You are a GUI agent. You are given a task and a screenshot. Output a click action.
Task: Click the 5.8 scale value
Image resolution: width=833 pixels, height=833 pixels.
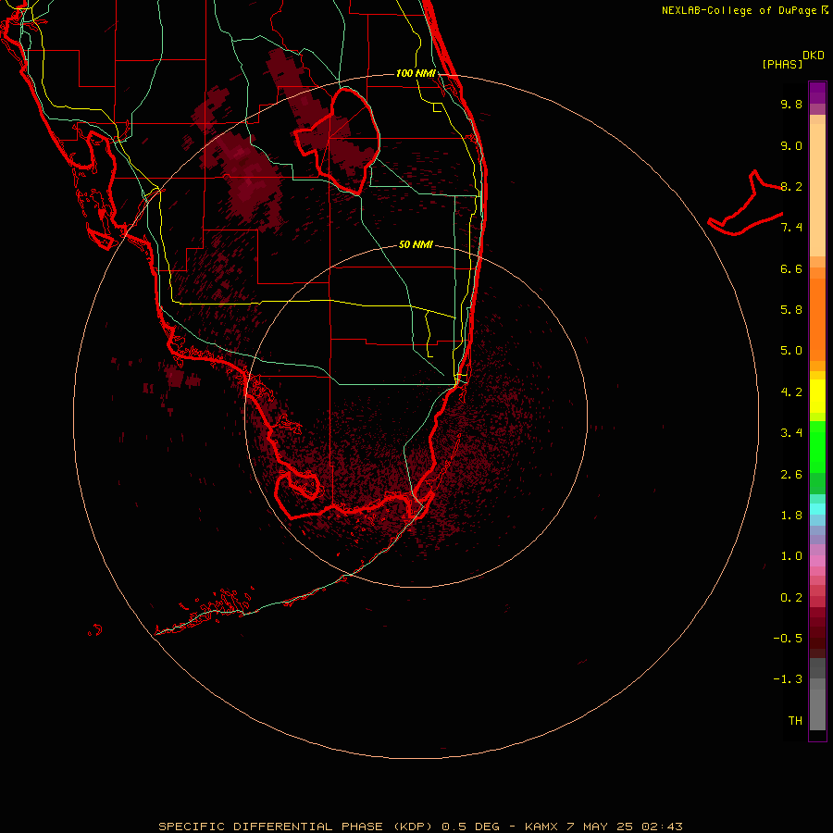(x=791, y=310)
